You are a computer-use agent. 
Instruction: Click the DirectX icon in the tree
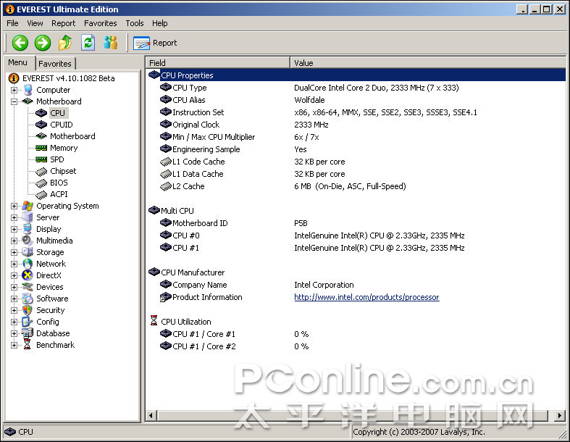pos(28,275)
